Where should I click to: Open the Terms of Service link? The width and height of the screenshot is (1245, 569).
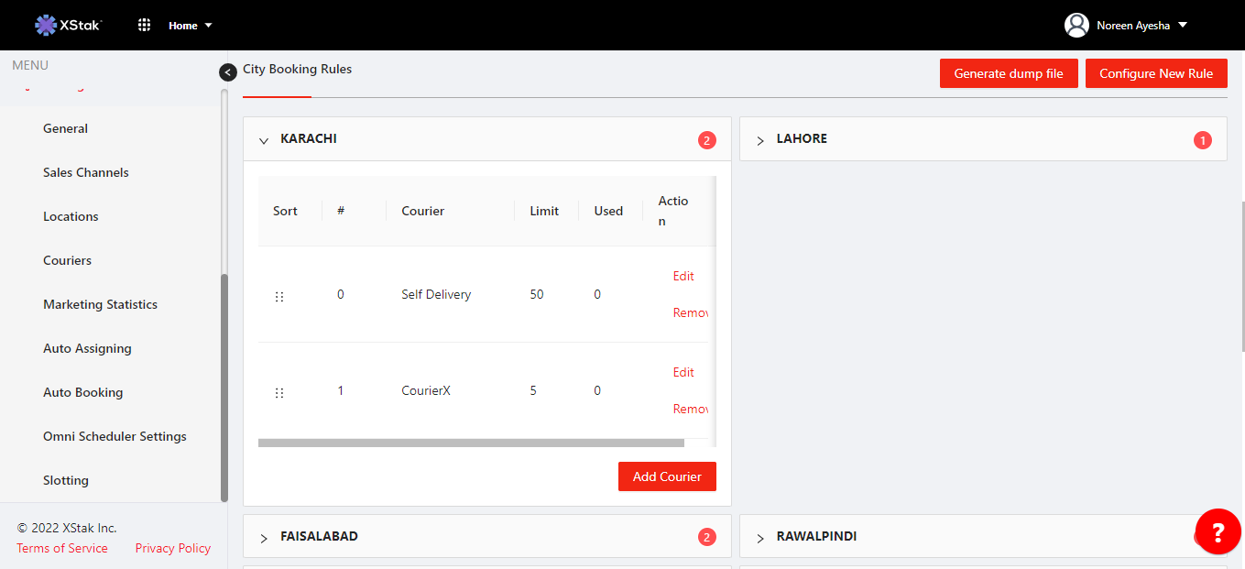coord(62,548)
